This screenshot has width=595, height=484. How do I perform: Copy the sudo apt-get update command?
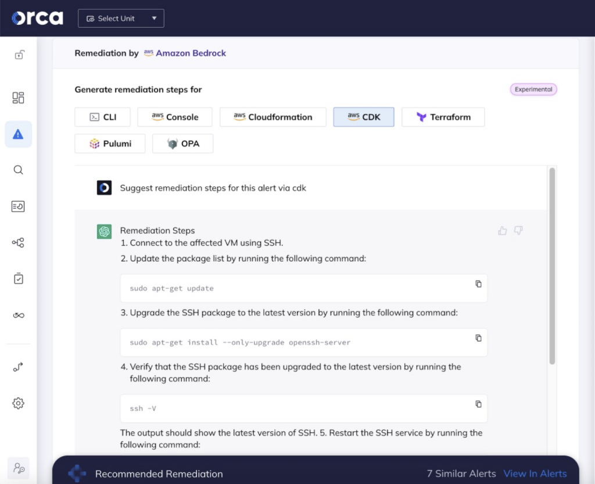point(478,284)
